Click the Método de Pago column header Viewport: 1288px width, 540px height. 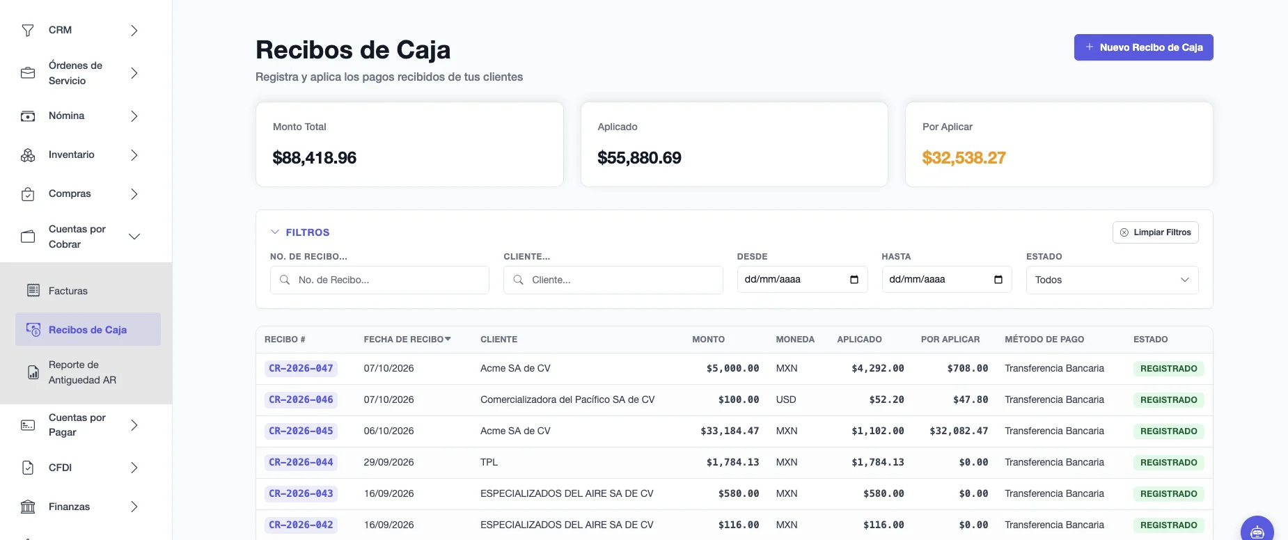click(1044, 340)
